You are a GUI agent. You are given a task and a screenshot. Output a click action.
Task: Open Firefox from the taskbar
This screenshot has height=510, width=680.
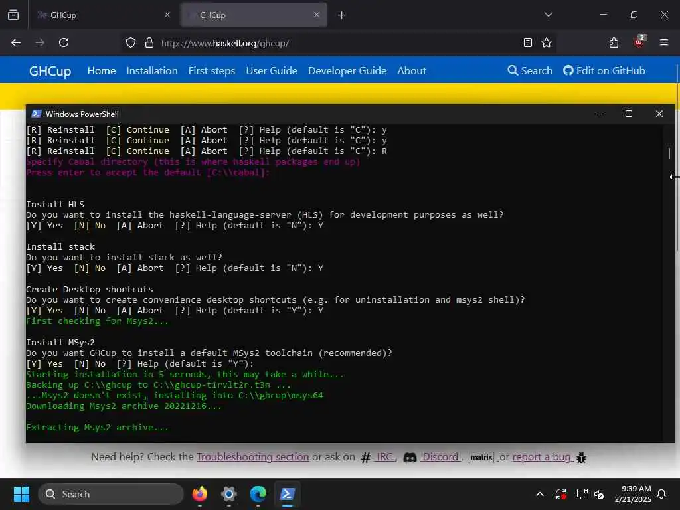point(200,494)
